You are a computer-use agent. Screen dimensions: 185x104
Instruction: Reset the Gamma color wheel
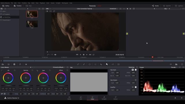click(x=32, y=70)
